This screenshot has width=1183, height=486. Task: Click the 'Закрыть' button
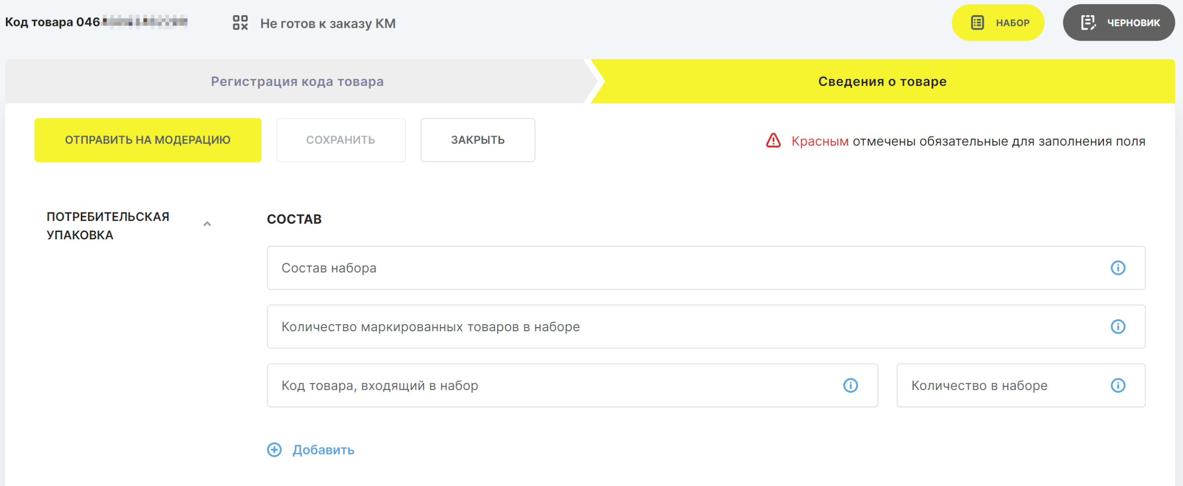tap(478, 140)
